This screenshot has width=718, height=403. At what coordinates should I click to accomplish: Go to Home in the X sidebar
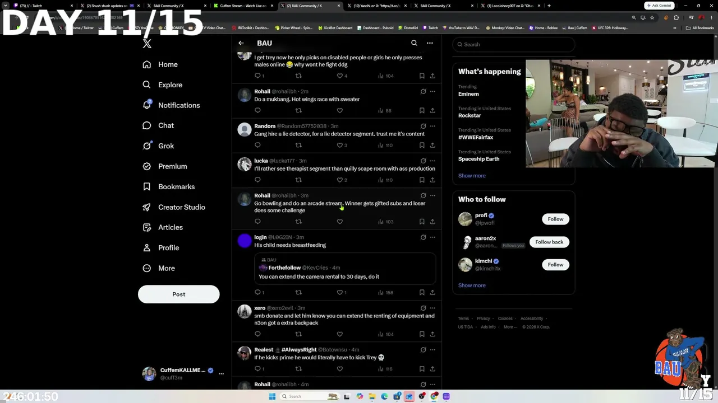tap(160, 64)
